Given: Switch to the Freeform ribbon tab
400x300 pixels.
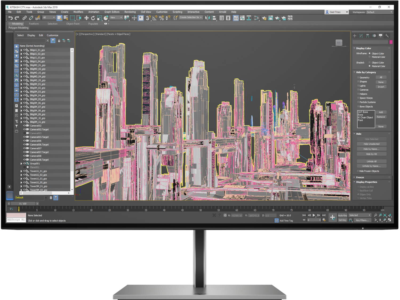Looking at the screenshot, I should pos(34,24).
